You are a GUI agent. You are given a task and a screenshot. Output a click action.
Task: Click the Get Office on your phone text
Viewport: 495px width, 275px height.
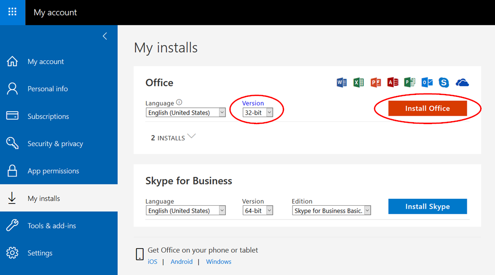(x=202, y=250)
